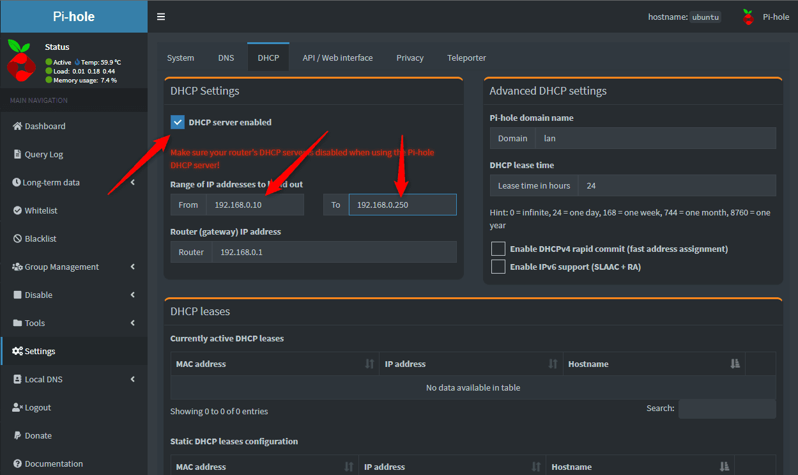Enable DHCPv4 rapid commit checkbox
Image resolution: width=798 pixels, height=475 pixels.
tap(498, 249)
